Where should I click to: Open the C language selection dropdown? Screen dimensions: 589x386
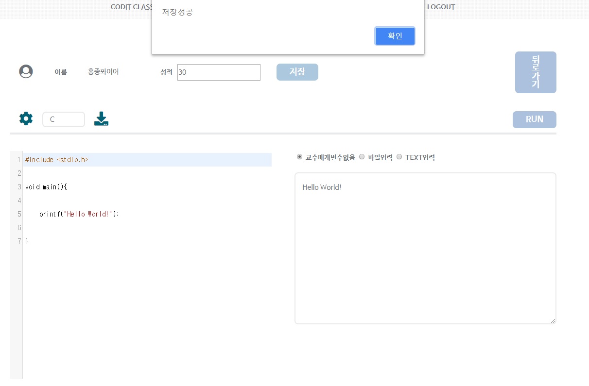click(64, 119)
